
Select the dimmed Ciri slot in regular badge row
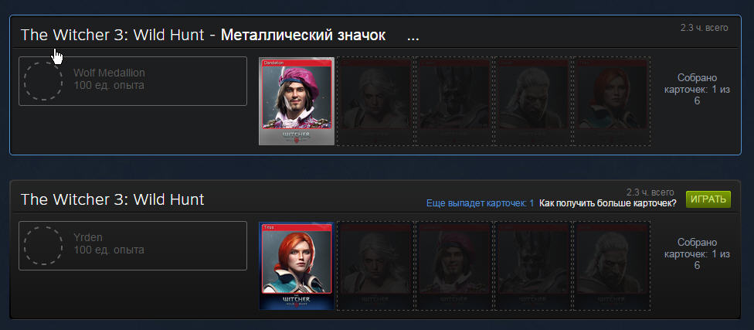click(375, 266)
